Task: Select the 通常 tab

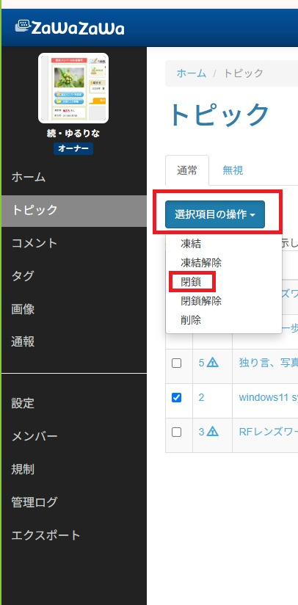Action: (x=187, y=170)
